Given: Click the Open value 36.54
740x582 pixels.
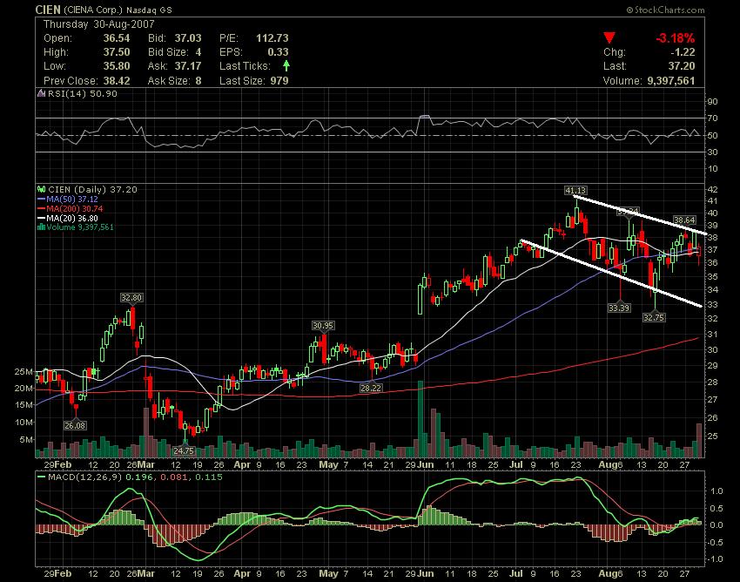Looking at the screenshot, I should [x=117, y=37].
